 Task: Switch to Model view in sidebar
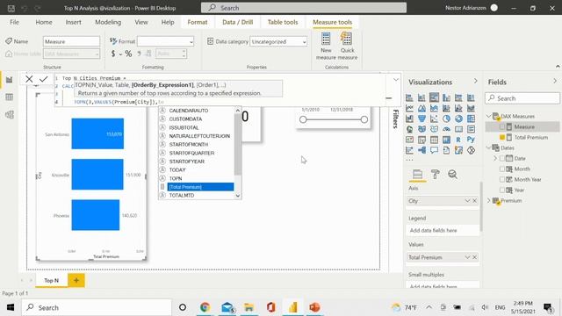pyautogui.click(x=10, y=115)
